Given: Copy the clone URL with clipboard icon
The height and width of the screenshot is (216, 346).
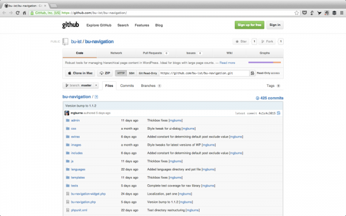Looking at the screenshot, I should coord(252,73).
